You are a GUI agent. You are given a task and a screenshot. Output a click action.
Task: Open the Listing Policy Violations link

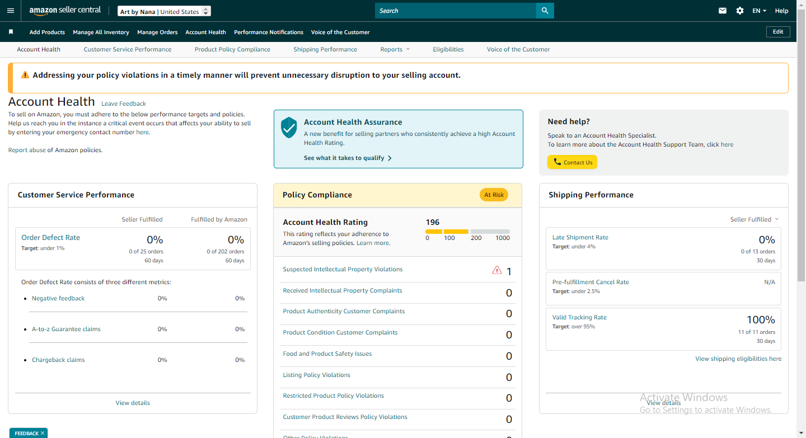(317, 375)
